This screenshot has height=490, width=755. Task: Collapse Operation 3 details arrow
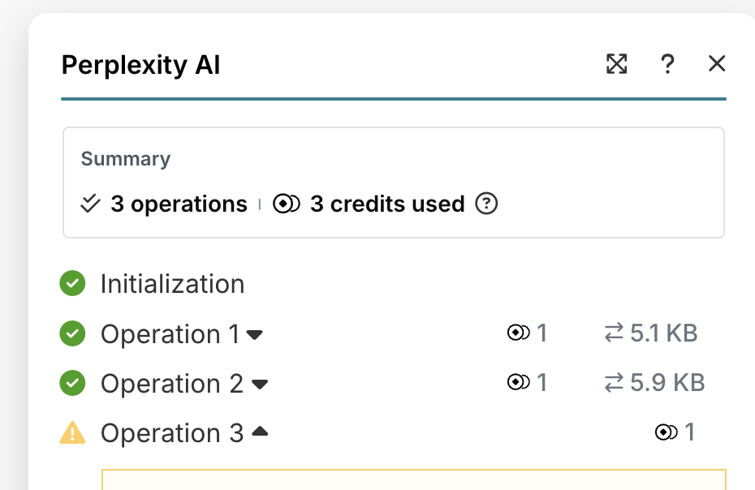click(259, 433)
